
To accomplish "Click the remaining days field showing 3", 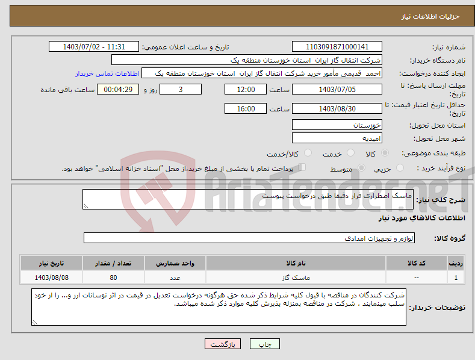I will point(181,89).
